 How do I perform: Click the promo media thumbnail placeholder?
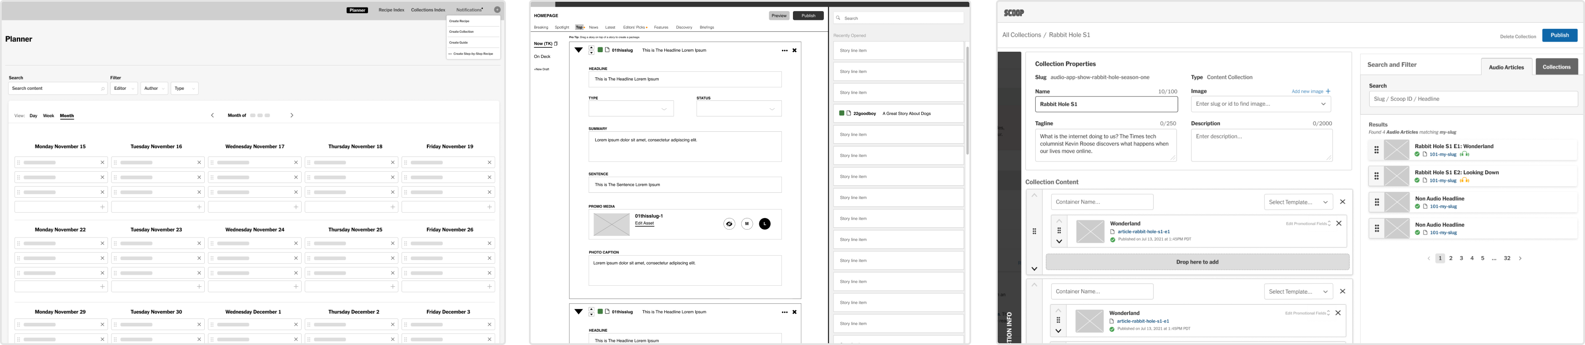(x=611, y=224)
